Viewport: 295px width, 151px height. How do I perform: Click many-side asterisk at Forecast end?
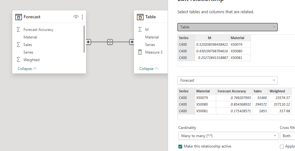pyautogui.click(x=89, y=42)
